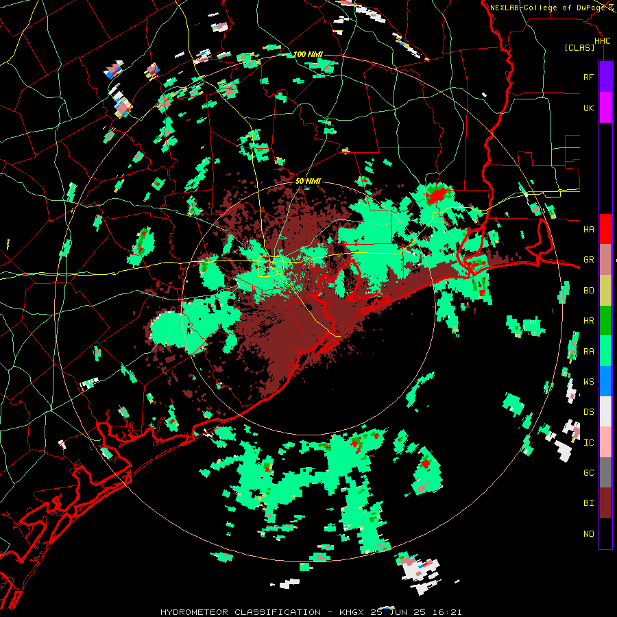Click the "HHC" product code text
617x617 pixels.
[602, 41]
